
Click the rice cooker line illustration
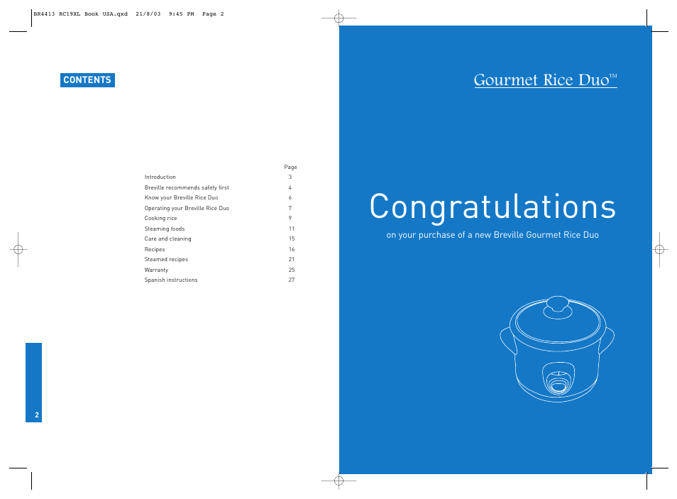pyautogui.click(x=557, y=349)
